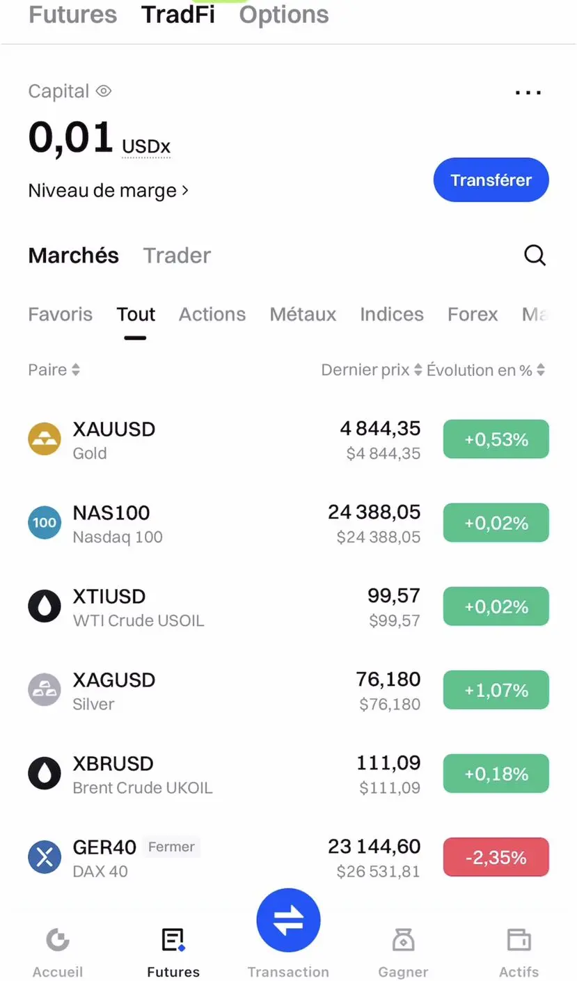Screen dimensions: 577x981
Task: Tap the +1,07% change badge for XAGUSD
Action: tap(496, 691)
